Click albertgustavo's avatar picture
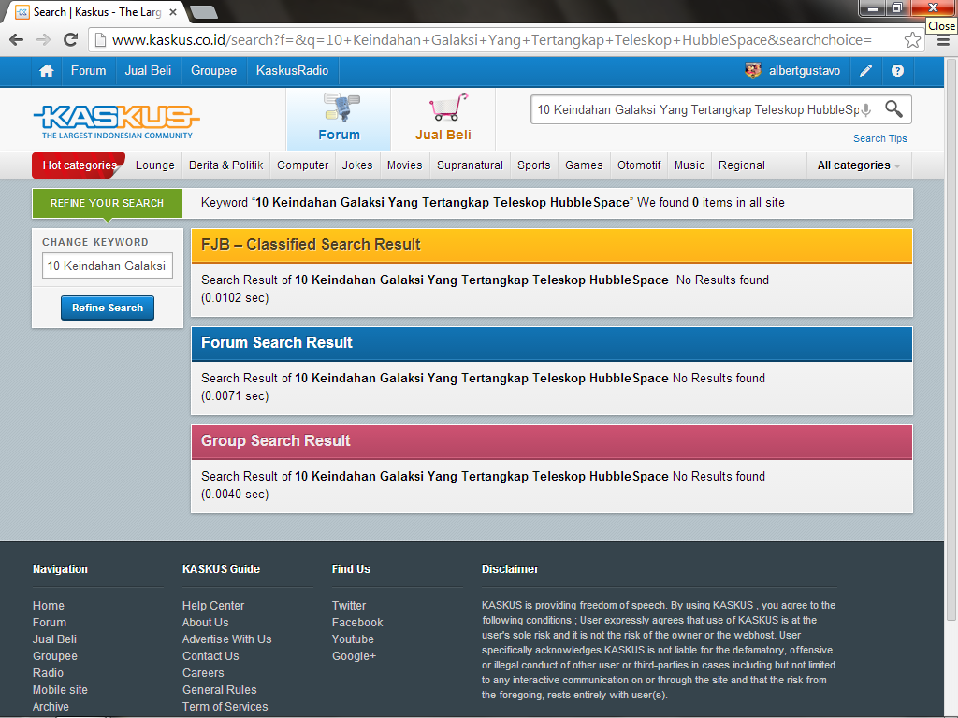The height and width of the screenshot is (718, 958). [753, 70]
